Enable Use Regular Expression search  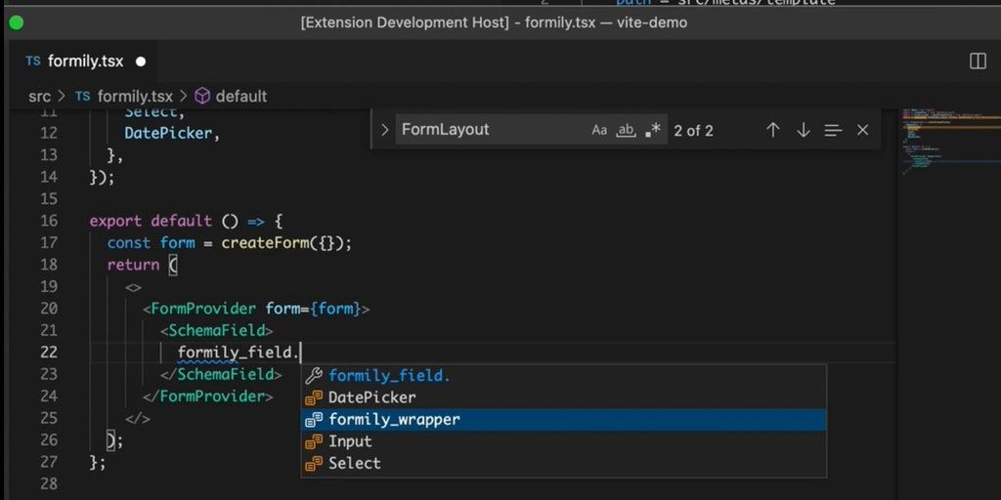[652, 130]
